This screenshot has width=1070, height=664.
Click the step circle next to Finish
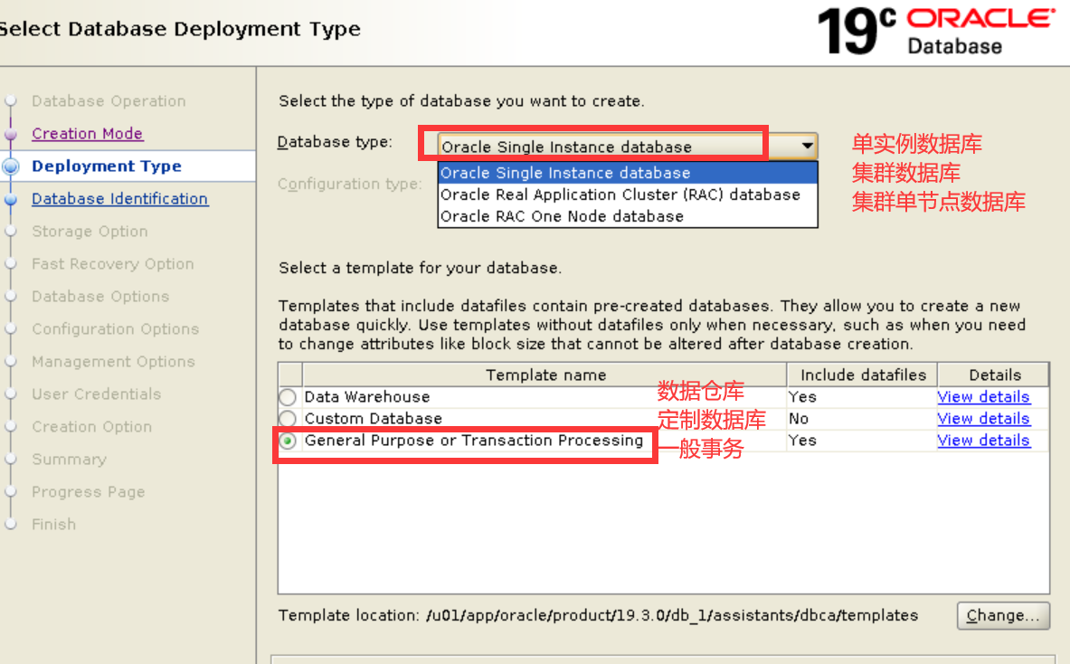pyautogui.click(x=8, y=524)
